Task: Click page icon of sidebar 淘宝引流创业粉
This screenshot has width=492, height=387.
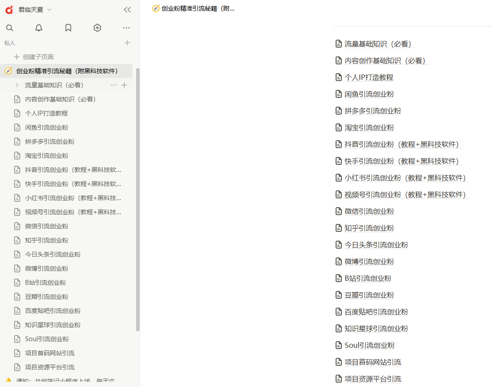Action: click(17, 156)
